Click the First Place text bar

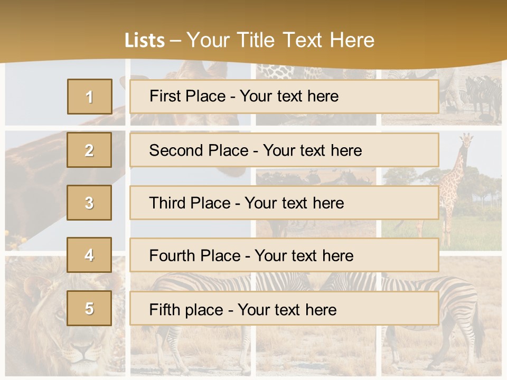tap(284, 97)
